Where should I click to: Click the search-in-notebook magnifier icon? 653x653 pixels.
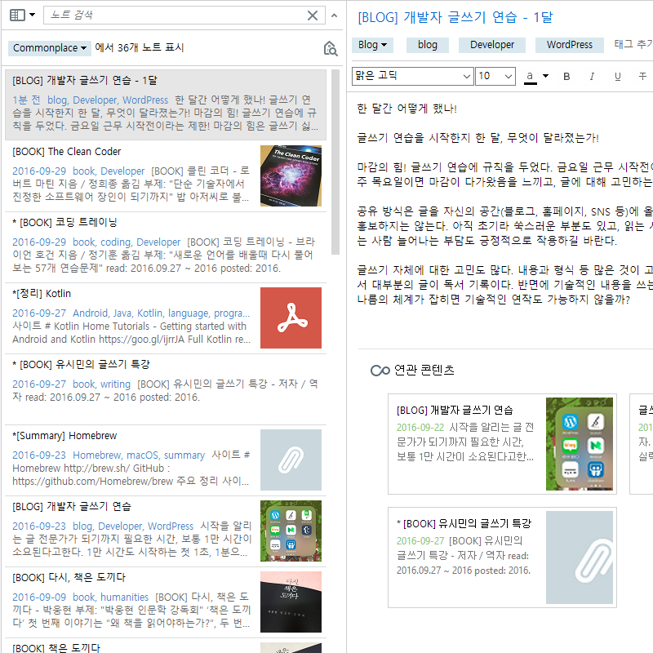(330, 48)
